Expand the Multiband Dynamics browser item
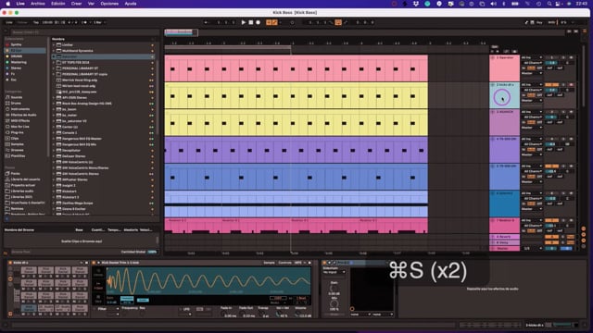Image resolution: width=593 pixels, height=333 pixels. [54, 51]
